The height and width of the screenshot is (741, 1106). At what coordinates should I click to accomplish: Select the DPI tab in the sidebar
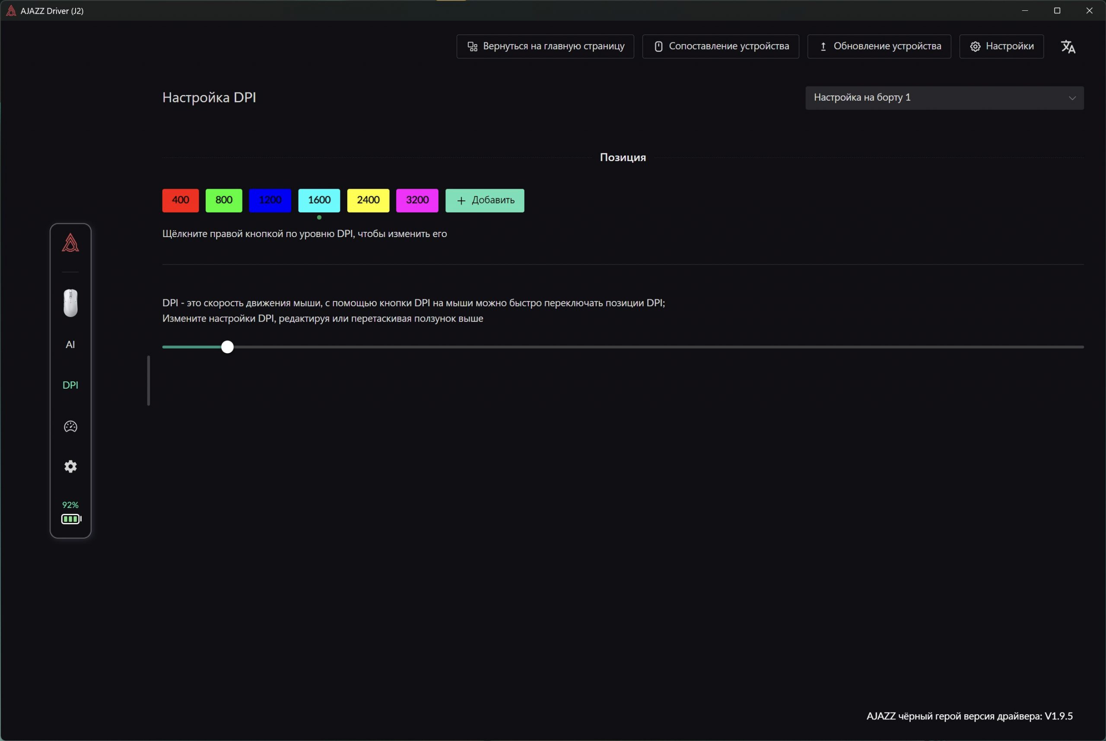tap(70, 385)
